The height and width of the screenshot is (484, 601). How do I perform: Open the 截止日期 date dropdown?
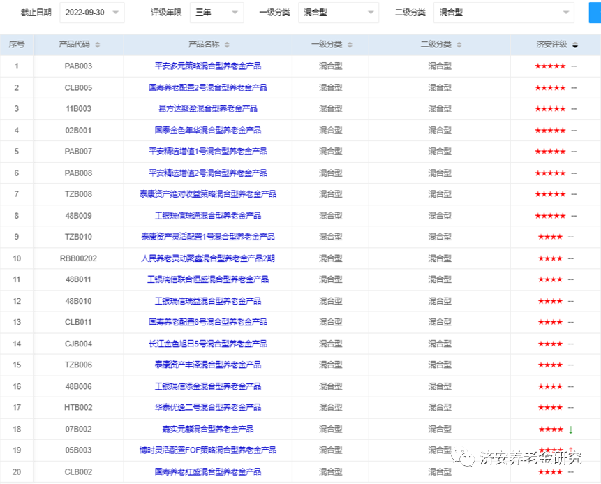click(92, 13)
